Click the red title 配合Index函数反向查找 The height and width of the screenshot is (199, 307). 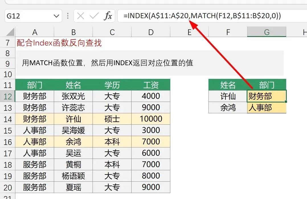tap(59, 43)
